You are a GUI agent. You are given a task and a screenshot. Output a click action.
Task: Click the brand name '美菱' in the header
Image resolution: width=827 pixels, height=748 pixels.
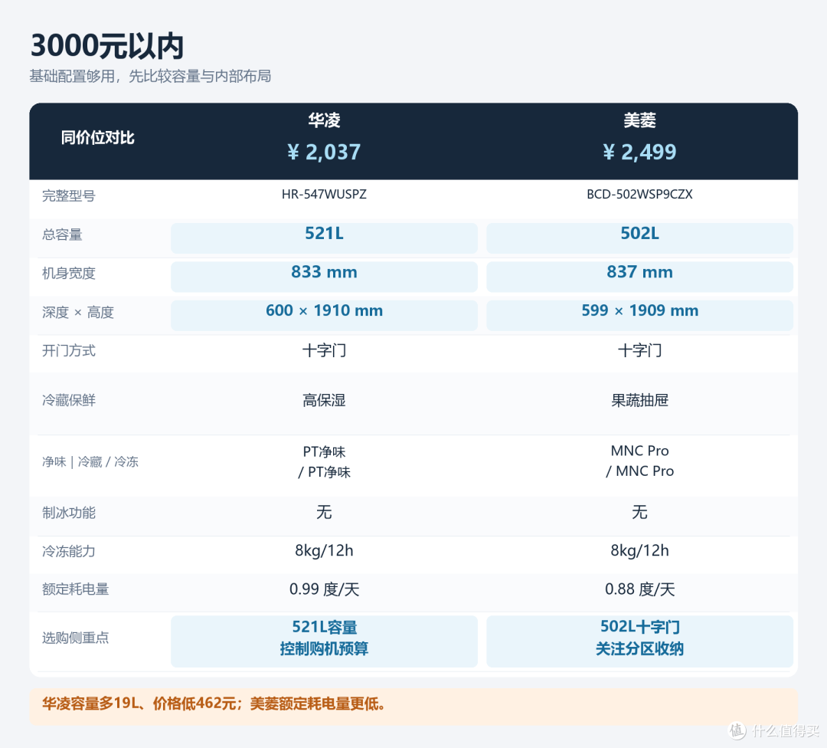[639, 120]
